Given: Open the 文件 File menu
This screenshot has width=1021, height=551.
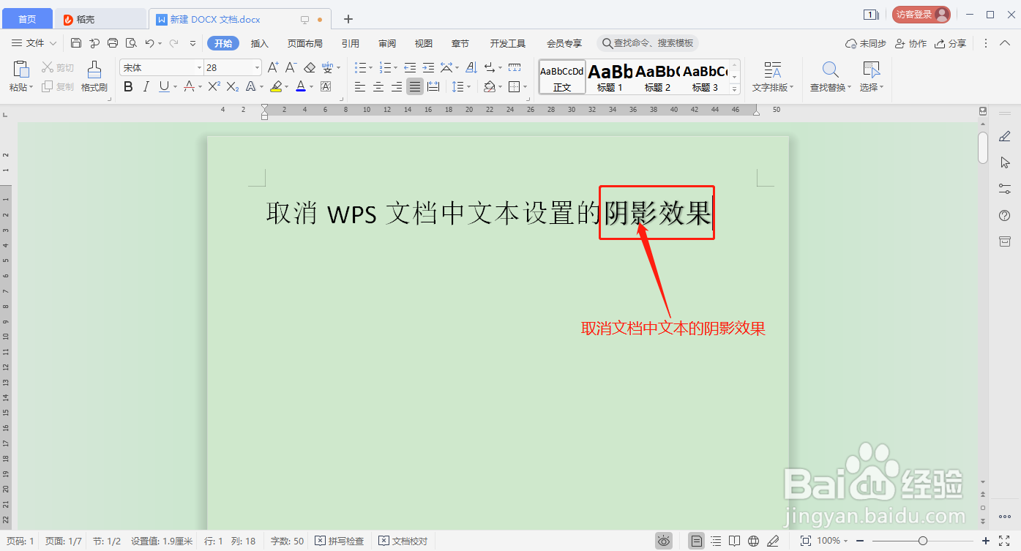Looking at the screenshot, I should 35,43.
